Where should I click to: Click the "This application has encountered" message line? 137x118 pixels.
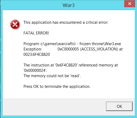coord(66,22)
